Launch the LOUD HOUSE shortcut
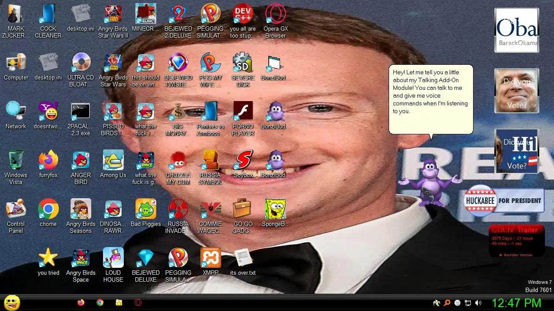The image size is (554, 311). (x=113, y=266)
